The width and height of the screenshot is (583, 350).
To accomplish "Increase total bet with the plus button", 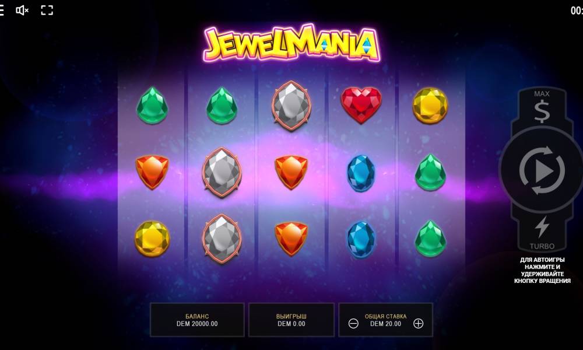I will 418,324.
